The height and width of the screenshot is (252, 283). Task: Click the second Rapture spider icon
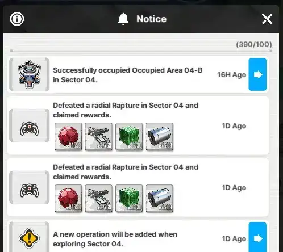(30, 191)
